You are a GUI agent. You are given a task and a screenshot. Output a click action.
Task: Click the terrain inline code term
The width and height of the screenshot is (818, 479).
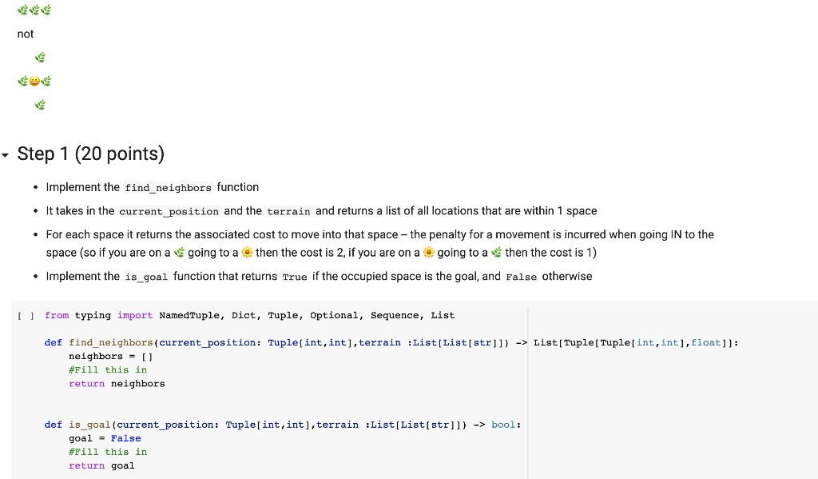click(288, 212)
